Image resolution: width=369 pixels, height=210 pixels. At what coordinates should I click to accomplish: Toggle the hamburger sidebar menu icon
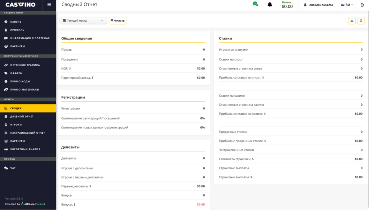(49, 4)
